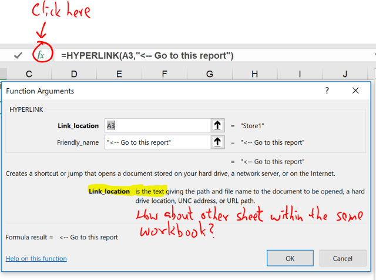Select column J header

click(345, 74)
